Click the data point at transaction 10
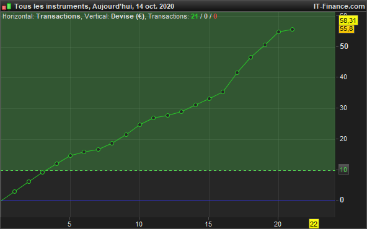367x229 pixels. pyautogui.click(x=139, y=124)
